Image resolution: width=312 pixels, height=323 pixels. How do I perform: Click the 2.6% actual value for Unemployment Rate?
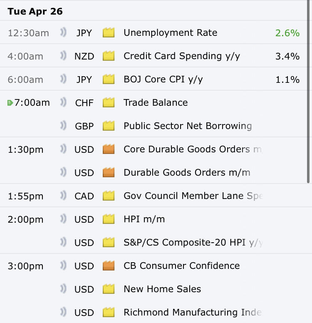tap(287, 33)
